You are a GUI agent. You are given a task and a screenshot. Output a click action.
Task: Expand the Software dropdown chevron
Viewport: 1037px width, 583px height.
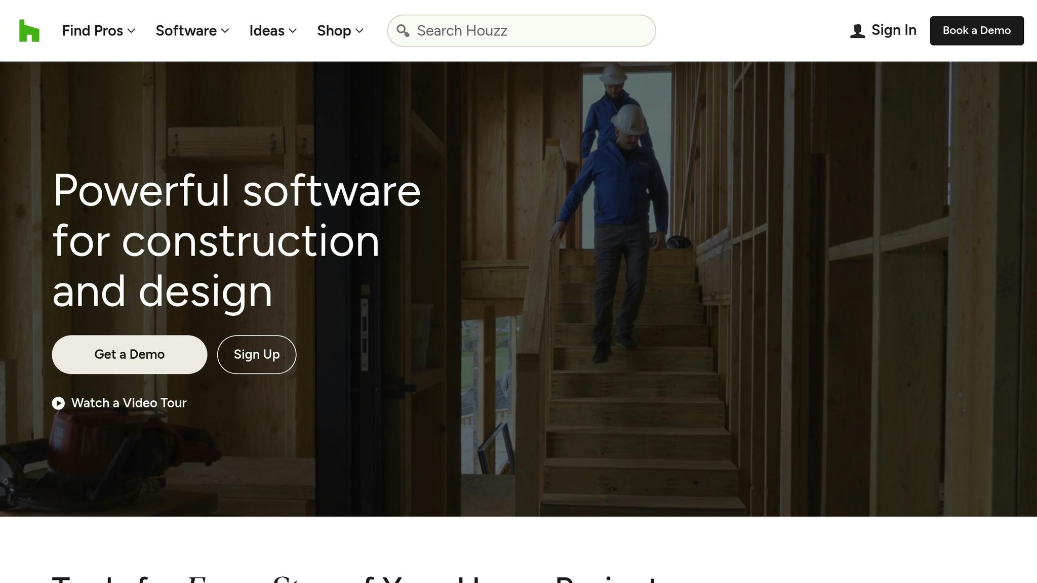[x=226, y=31]
